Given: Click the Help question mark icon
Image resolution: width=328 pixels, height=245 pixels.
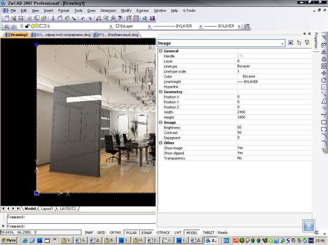Looking at the screenshot, I should pyautogui.click(x=152, y=18).
